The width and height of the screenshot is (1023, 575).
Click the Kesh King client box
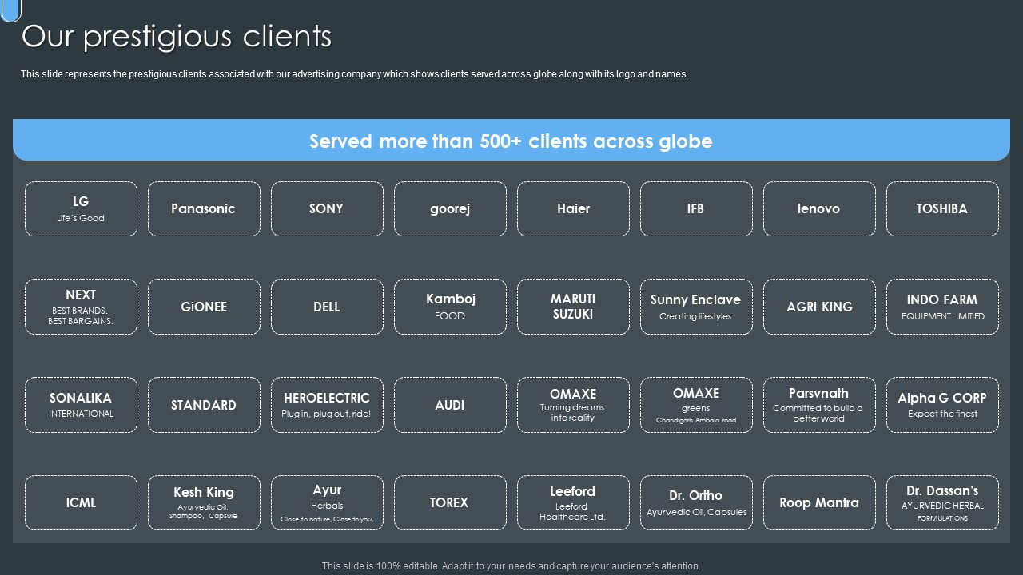pos(204,502)
